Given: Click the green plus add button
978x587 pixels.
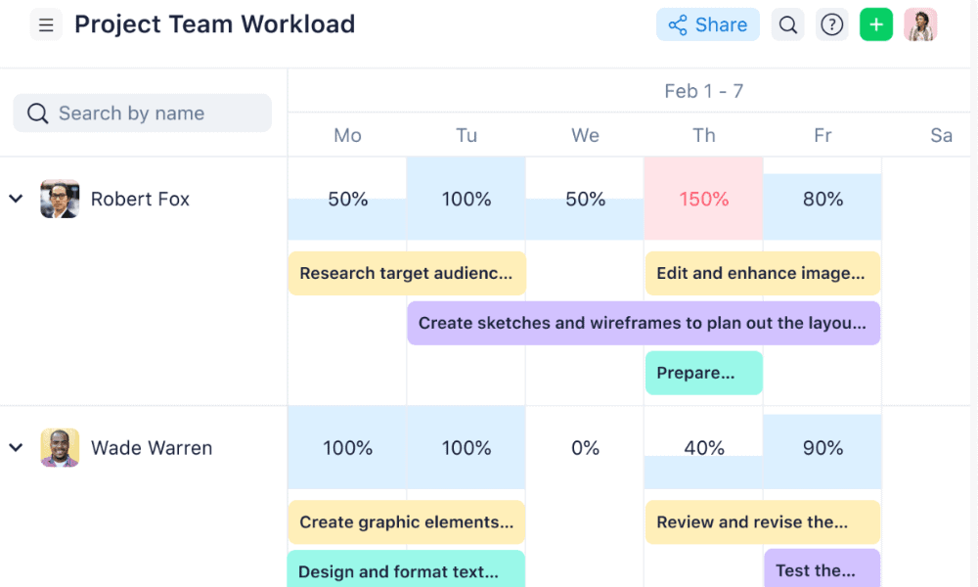Looking at the screenshot, I should tap(876, 24).
